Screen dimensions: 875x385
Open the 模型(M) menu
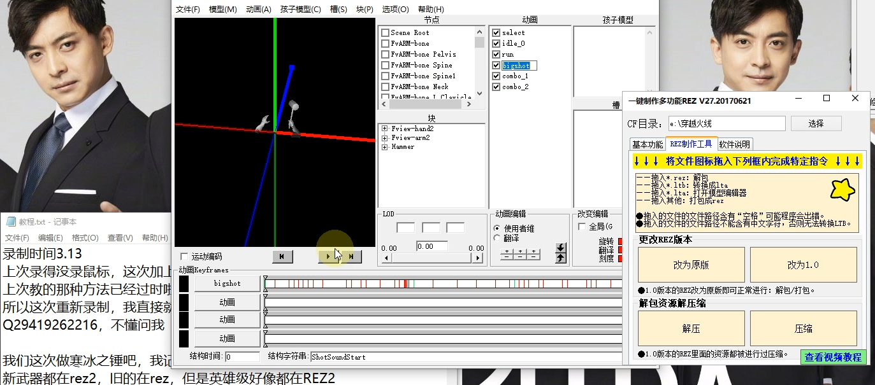(x=222, y=10)
